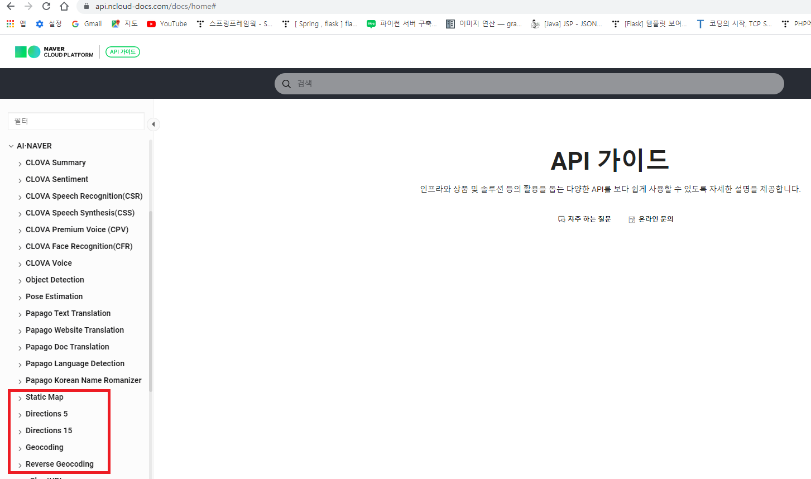Viewport: 811px width, 479px height.
Task: Open the 자주 하는 질문 FAQ link
Action: pos(584,219)
